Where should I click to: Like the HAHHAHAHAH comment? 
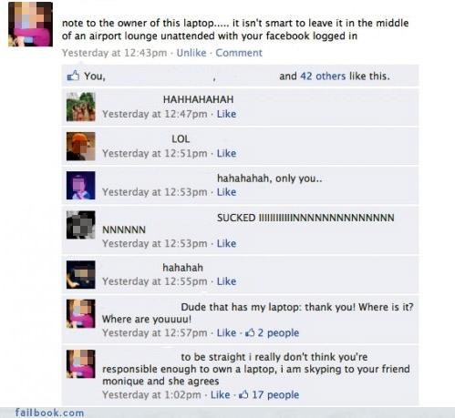pyautogui.click(x=226, y=114)
